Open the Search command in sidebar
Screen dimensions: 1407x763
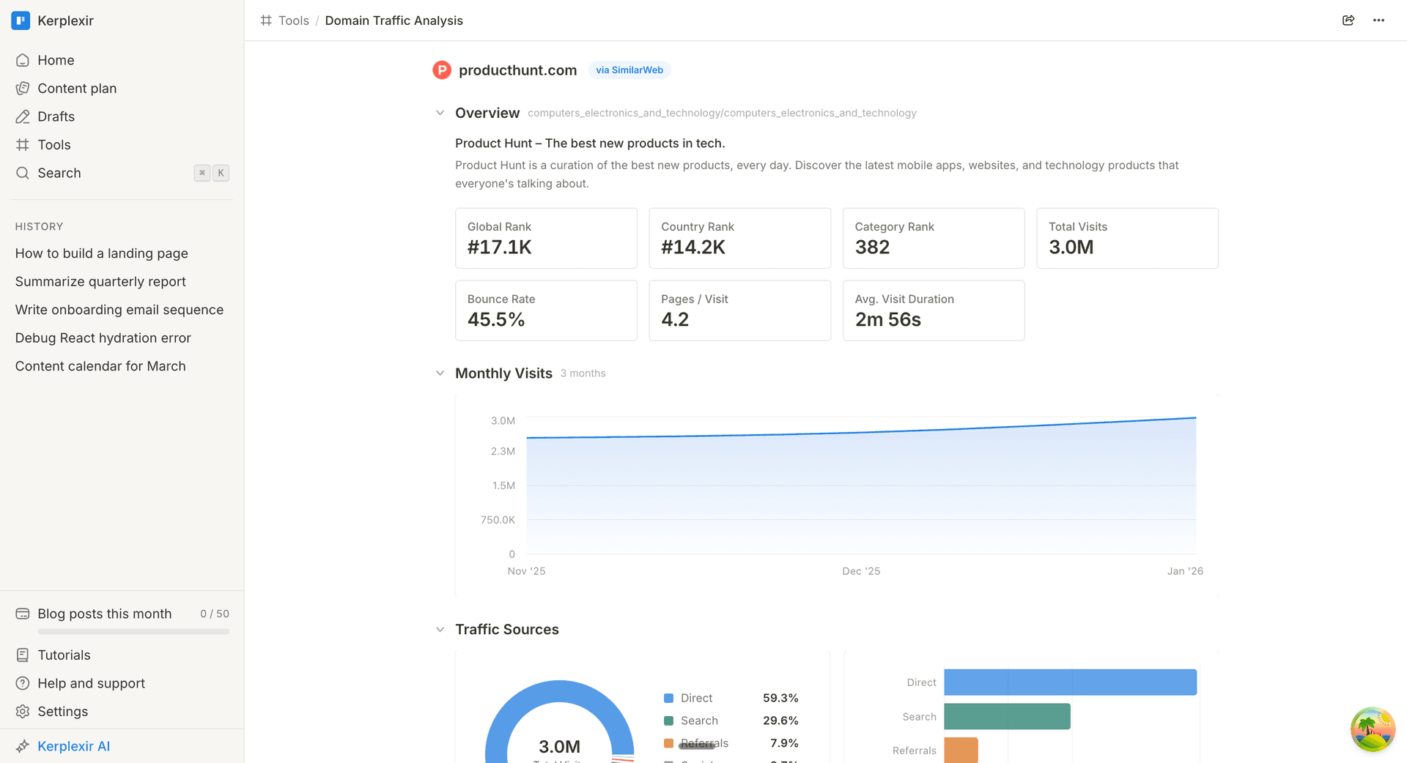tap(59, 174)
